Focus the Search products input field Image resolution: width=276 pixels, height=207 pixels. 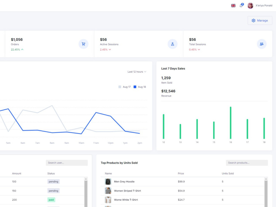tap(247, 163)
